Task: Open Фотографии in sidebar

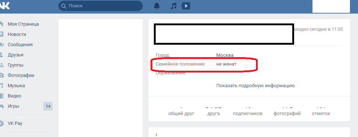Action: (21, 75)
